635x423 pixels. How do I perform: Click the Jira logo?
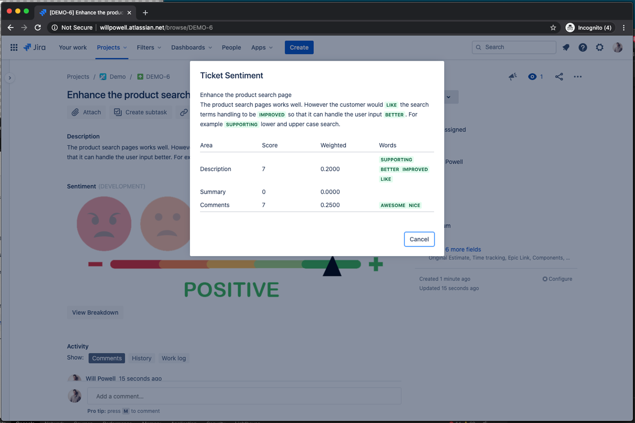[35, 47]
